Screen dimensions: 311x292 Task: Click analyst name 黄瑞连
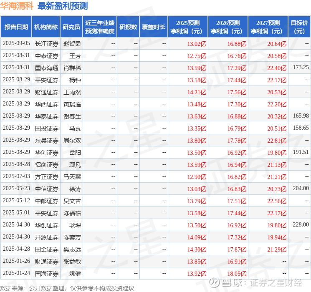tap(72, 104)
